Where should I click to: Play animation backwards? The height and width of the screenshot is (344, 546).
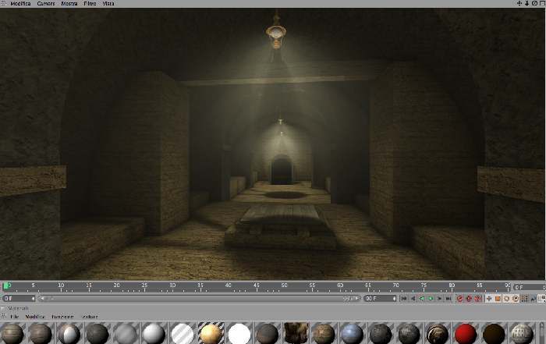click(x=422, y=299)
